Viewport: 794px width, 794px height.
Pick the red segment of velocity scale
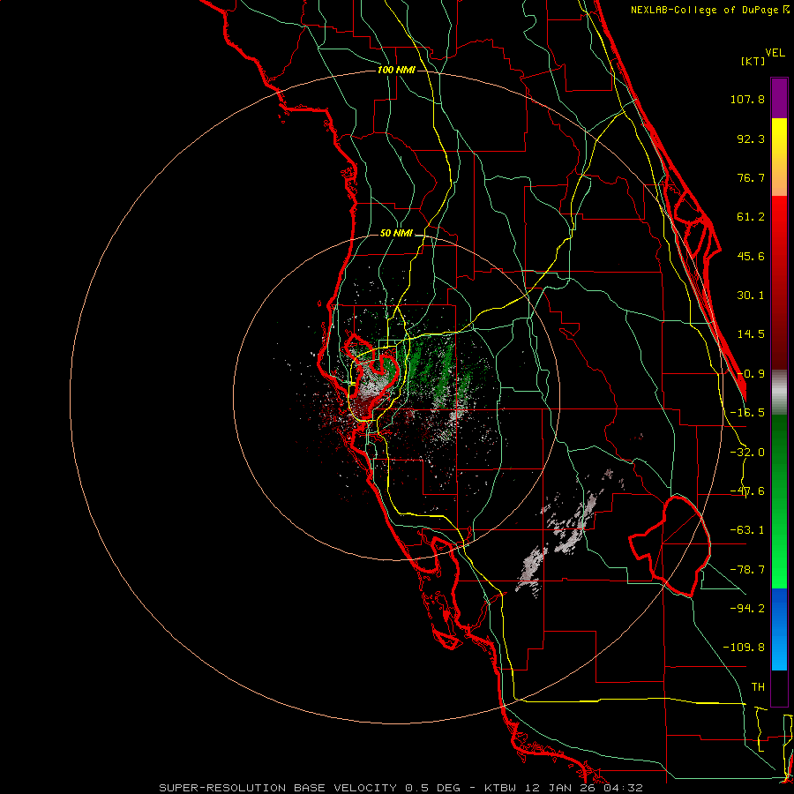point(779,282)
